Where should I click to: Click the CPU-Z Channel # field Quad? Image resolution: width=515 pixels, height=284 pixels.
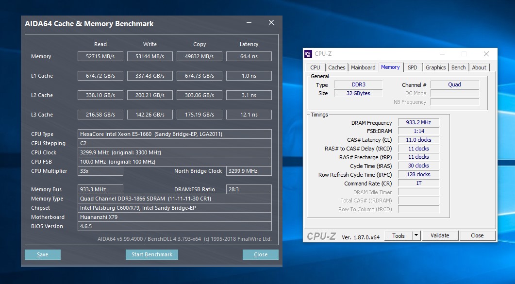(x=454, y=84)
